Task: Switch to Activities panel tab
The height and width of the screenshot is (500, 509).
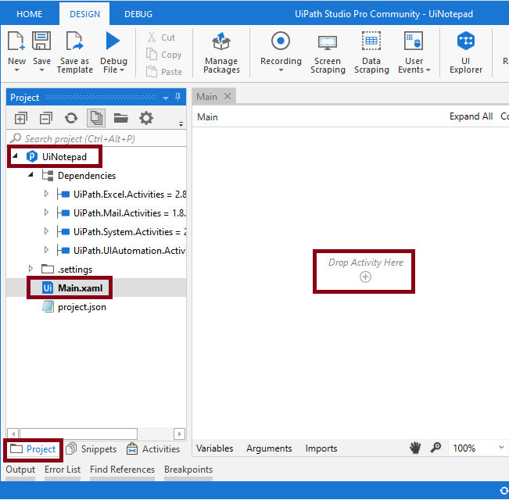Action: [153, 449]
